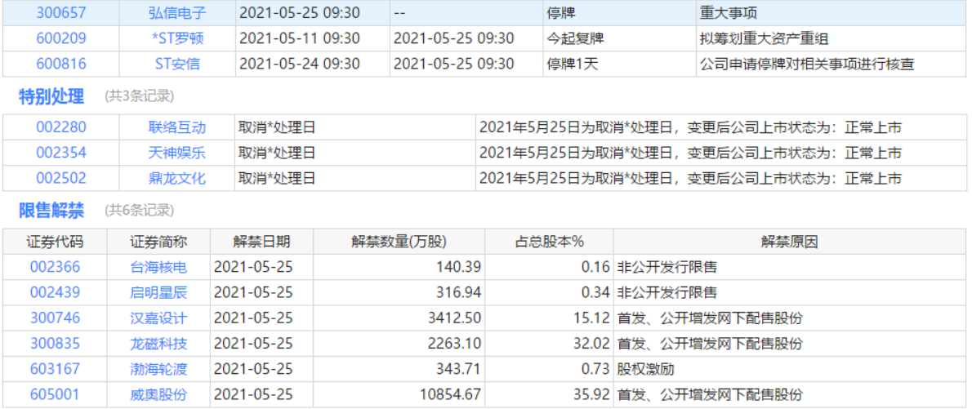The image size is (972, 409).
Task: Select 威奥股份 row 首发、公开增发网下配售股份 reason
Action: [x=710, y=394]
